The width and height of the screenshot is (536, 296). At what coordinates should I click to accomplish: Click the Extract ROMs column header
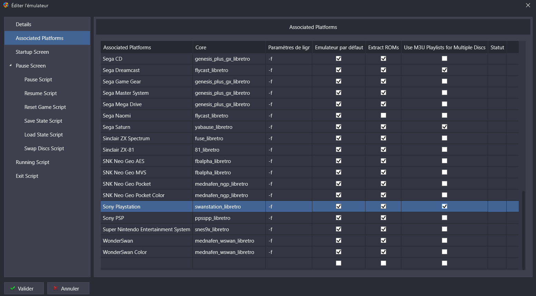(x=383, y=47)
